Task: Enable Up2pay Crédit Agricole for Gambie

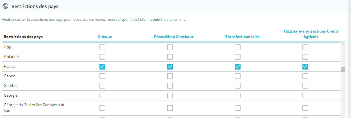Action: [305, 86]
